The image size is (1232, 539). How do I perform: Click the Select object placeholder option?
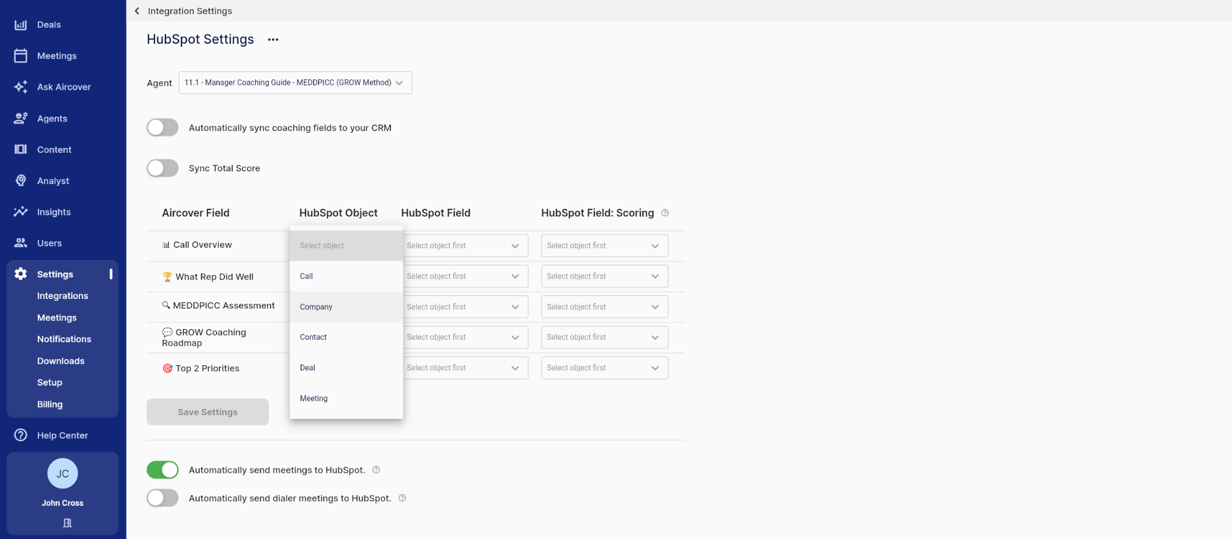click(x=346, y=245)
